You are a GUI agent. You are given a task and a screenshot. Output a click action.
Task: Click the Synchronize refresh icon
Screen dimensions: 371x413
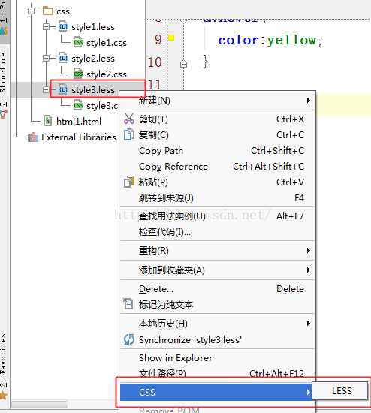(129, 339)
